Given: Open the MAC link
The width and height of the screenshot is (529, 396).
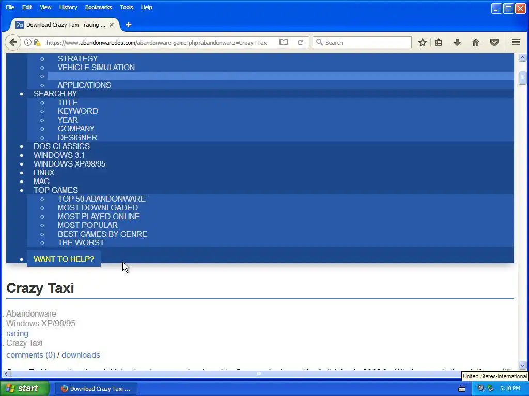Looking at the screenshot, I should [x=41, y=181].
